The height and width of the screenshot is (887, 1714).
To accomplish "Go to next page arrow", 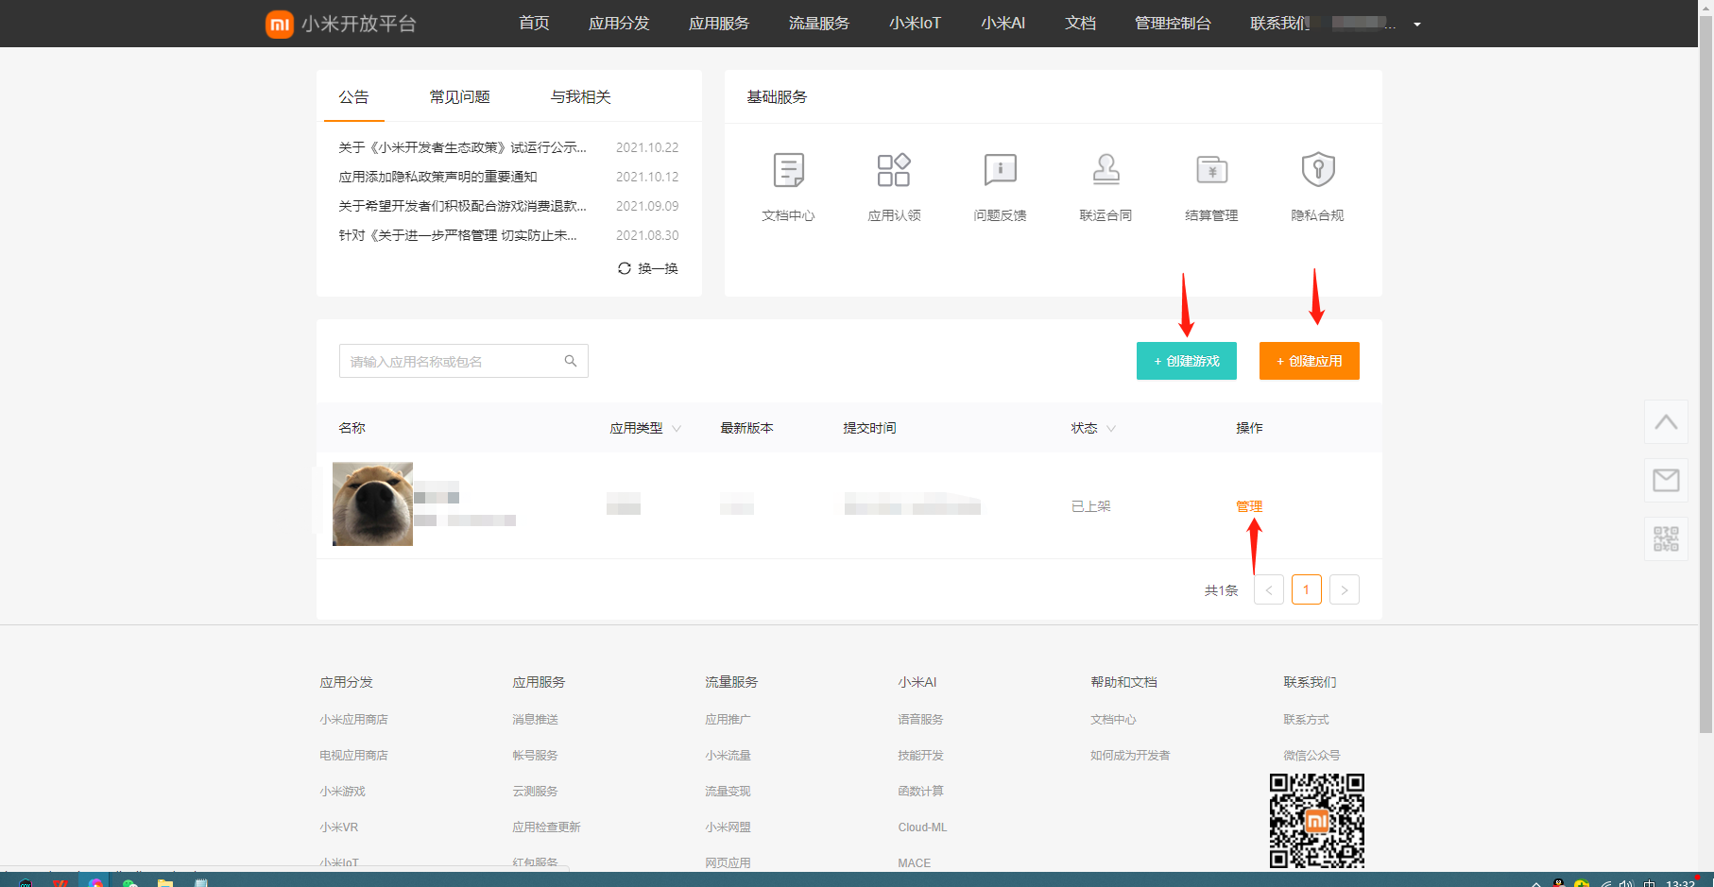I will [1345, 589].
